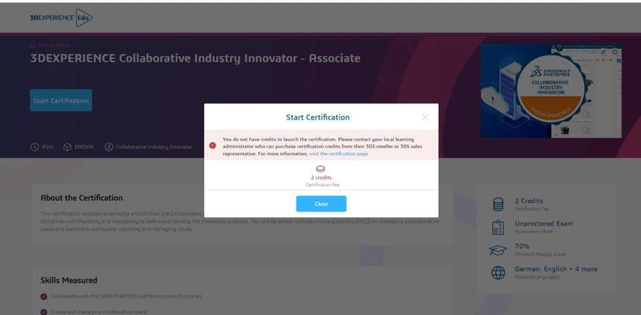
Task: Click the Unproctored Exam text
Action: pyautogui.click(x=544, y=224)
